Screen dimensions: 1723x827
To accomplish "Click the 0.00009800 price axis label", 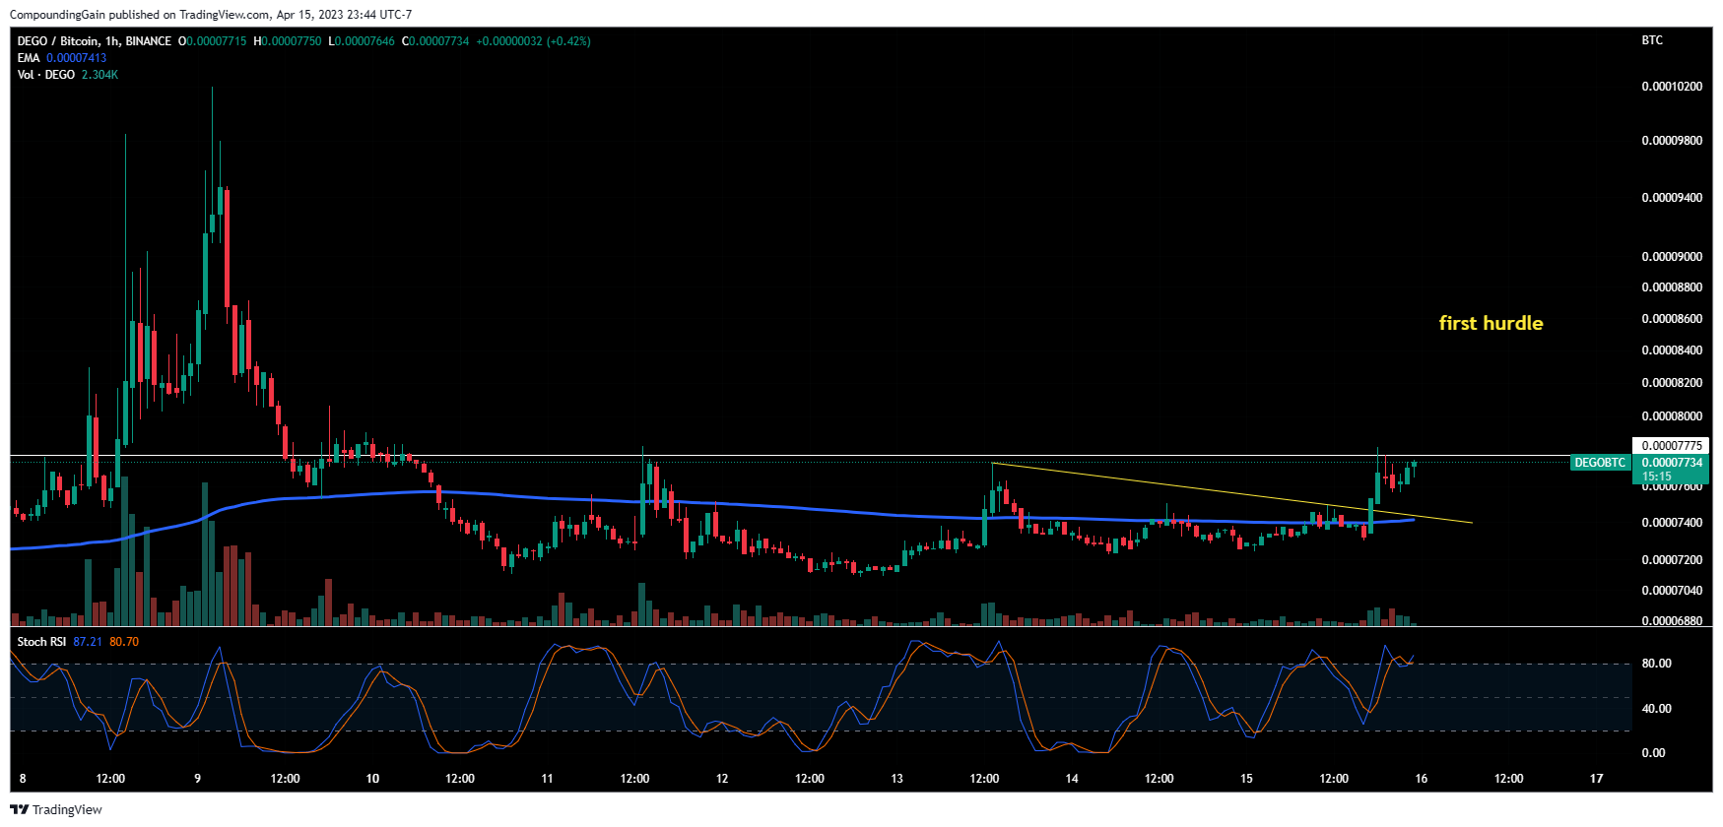I will pyautogui.click(x=1672, y=141).
